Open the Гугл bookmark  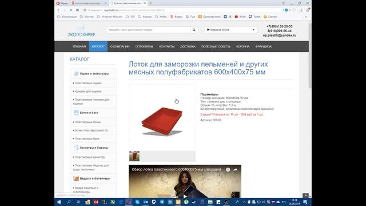(190, 17)
